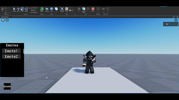The height and width of the screenshot is (100, 179).
Task: Open the Toolbox
Action: (47, 9)
